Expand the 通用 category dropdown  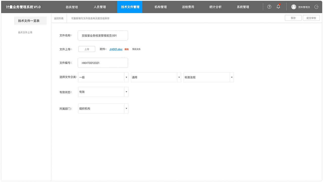pos(156,77)
